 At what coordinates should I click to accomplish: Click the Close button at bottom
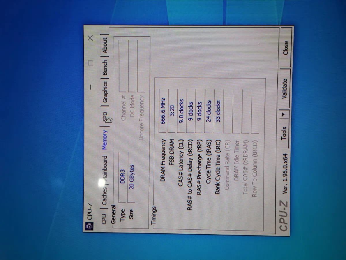point(285,48)
